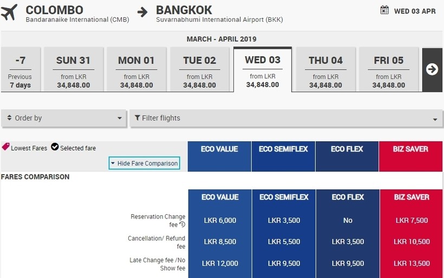444x278 pixels.
Task: Collapse fares with Hide Fare Comparison
Action: coord(144,163)
